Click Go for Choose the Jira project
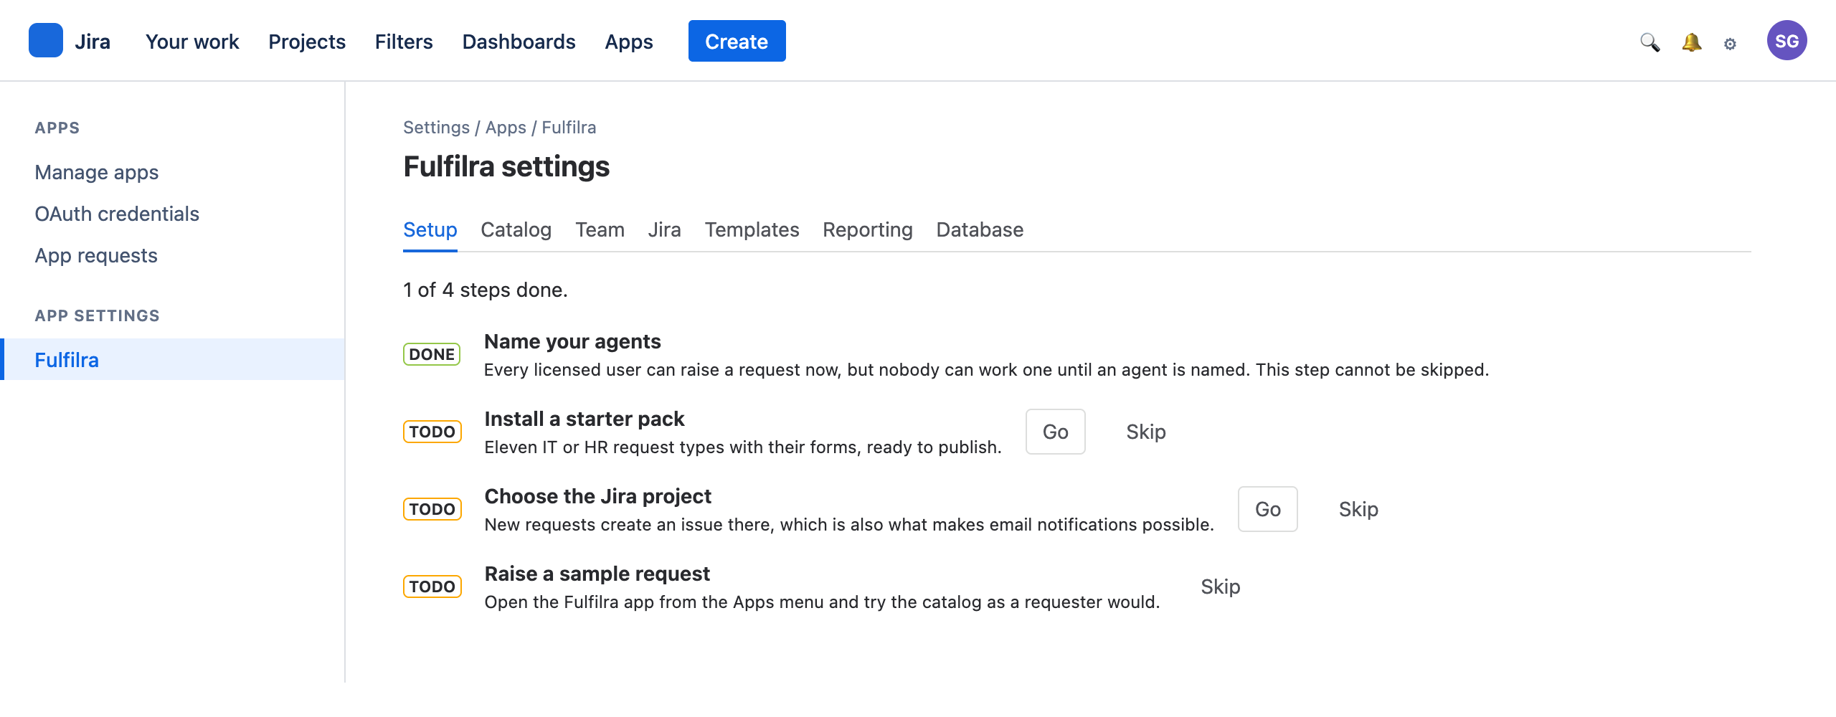 coord(1267,509)
